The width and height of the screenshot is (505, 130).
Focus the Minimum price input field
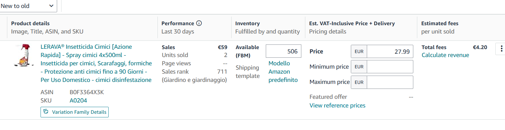pyautogui.click(x=390, y=67)
